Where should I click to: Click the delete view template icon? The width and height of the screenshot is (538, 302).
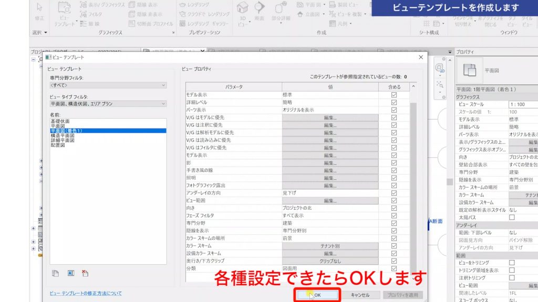click(x=85, y=273)
